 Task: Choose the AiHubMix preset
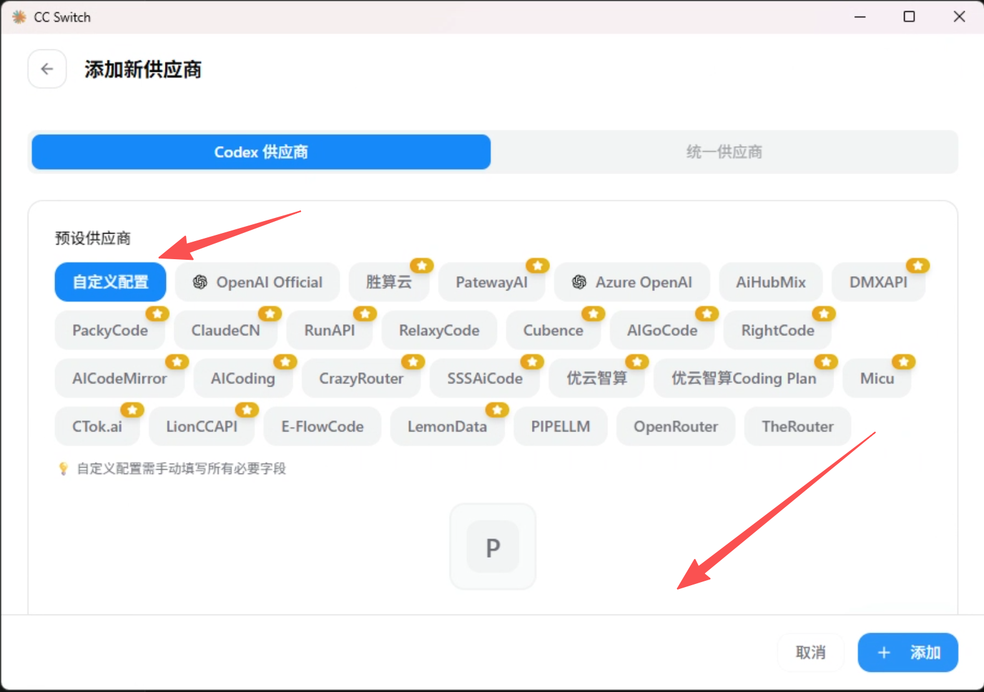pyautogui.click(x=770, y=282)
